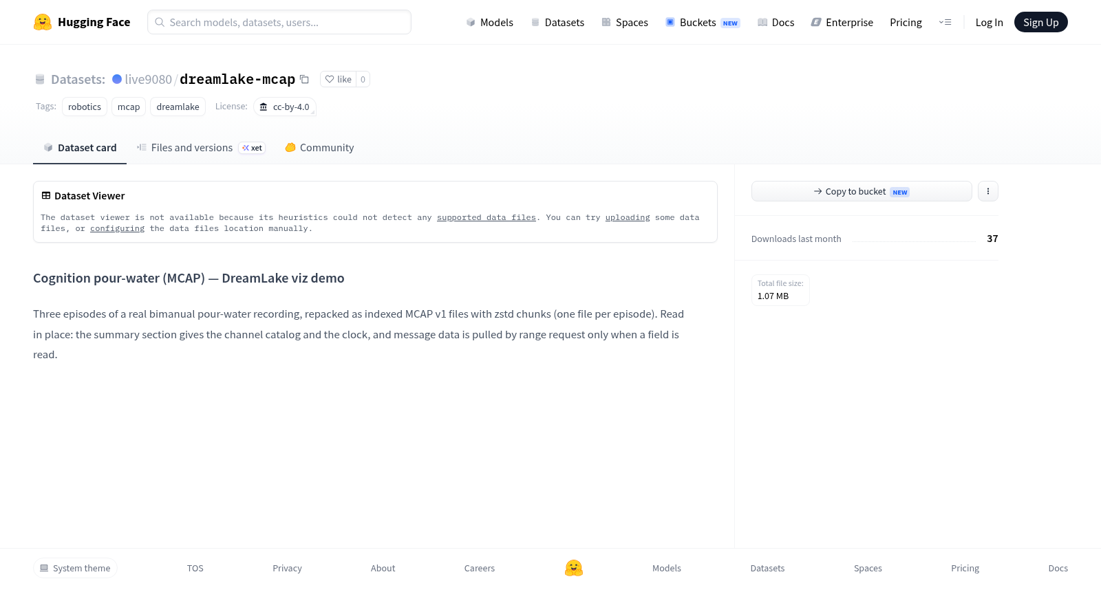Click the downloads count 37
Image resolution: width=1101 pixels, height=592 pixels.
click(x=992, y=239)
